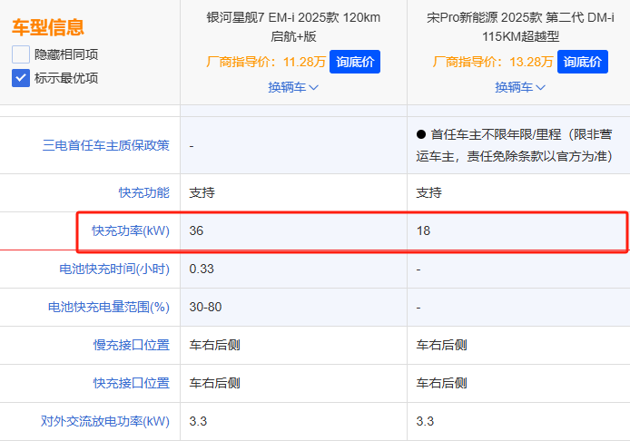Select 银河星舰7 慢充接口位置 value 车右后侧
This screenshot has height=441, width=630.
pyautogui.click(x=214, y=345)
